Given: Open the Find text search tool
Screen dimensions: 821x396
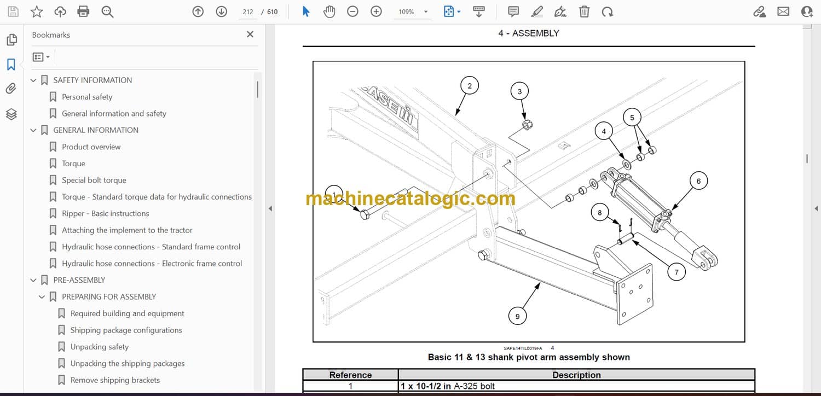Looking at the screenshot, I should 107,11.
